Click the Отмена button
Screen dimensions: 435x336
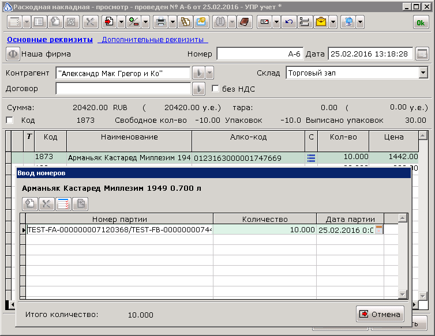click(380, 314)
